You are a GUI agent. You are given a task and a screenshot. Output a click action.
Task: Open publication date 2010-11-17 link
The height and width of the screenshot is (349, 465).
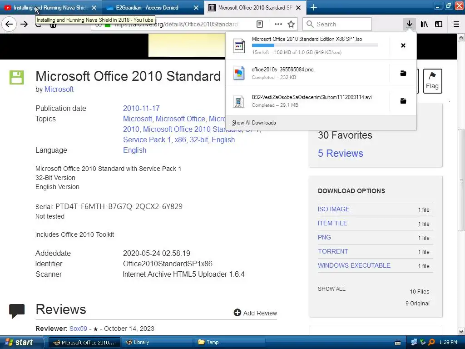coord(141,108)
